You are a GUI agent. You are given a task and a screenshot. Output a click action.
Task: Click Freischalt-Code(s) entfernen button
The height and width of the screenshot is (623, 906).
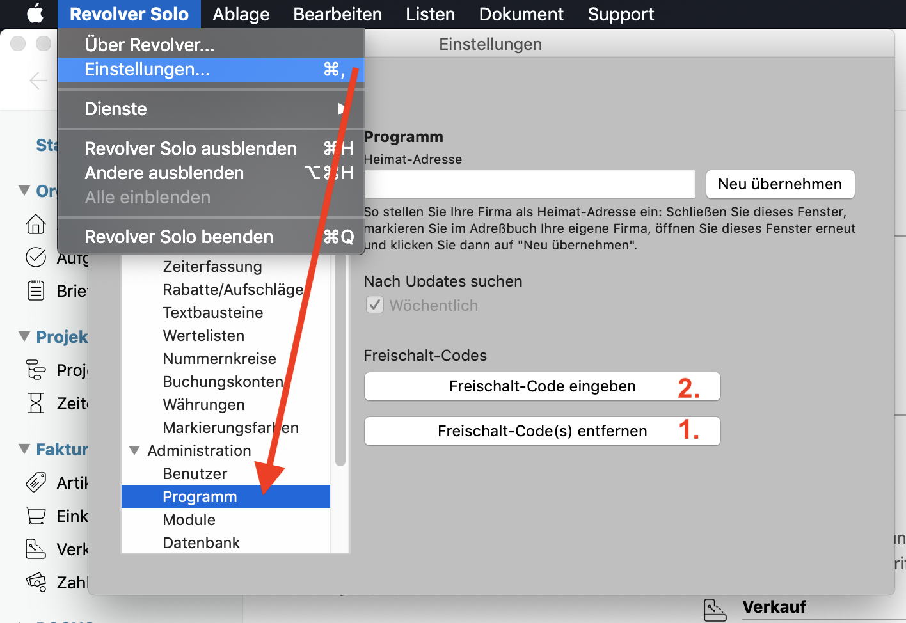[542, 431]
